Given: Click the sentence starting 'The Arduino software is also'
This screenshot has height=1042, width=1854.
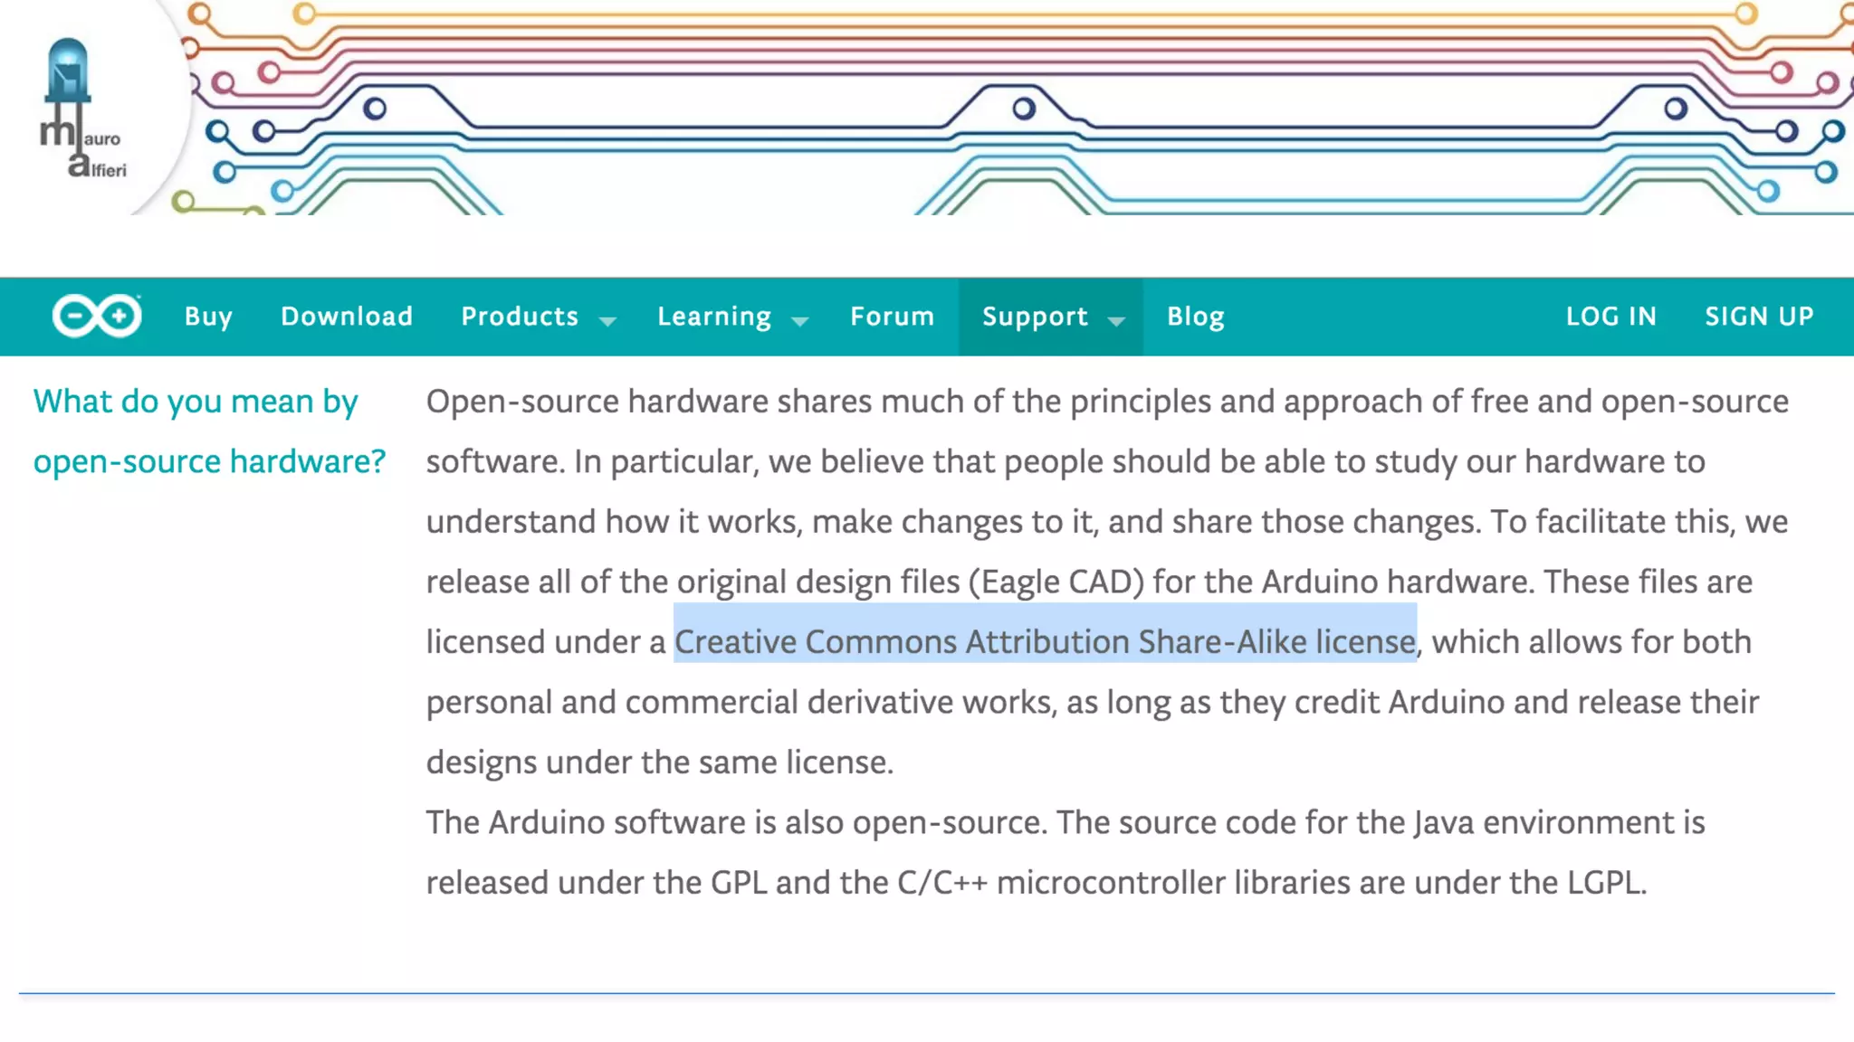Looking at the screenshot, I should coord(1066,822).
